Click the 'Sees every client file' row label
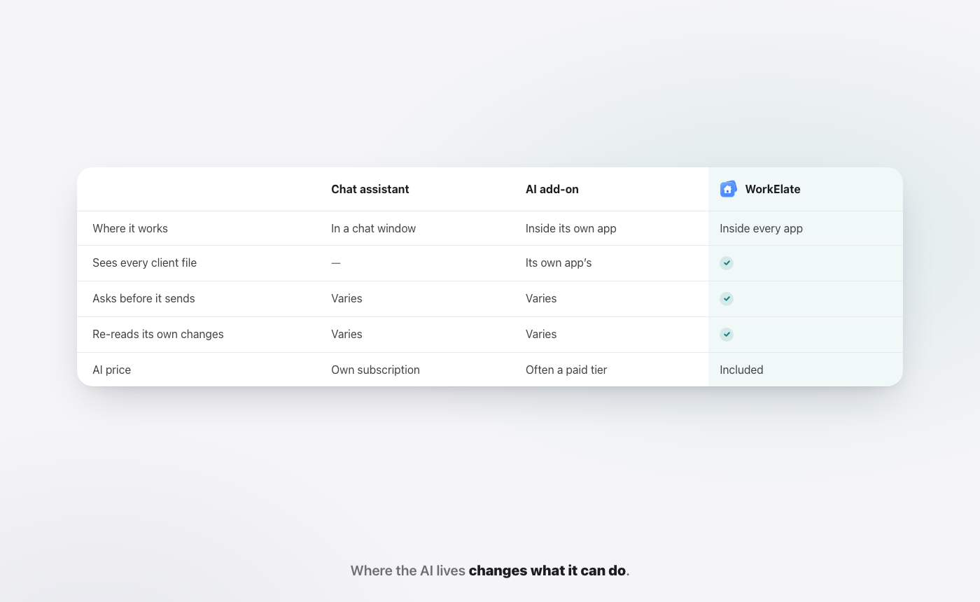The height and width of the screenshot is (602, 980). pos(145,262)
